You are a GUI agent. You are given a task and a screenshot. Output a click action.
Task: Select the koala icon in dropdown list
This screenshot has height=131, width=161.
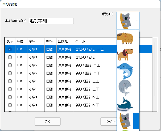click(125, 121)
